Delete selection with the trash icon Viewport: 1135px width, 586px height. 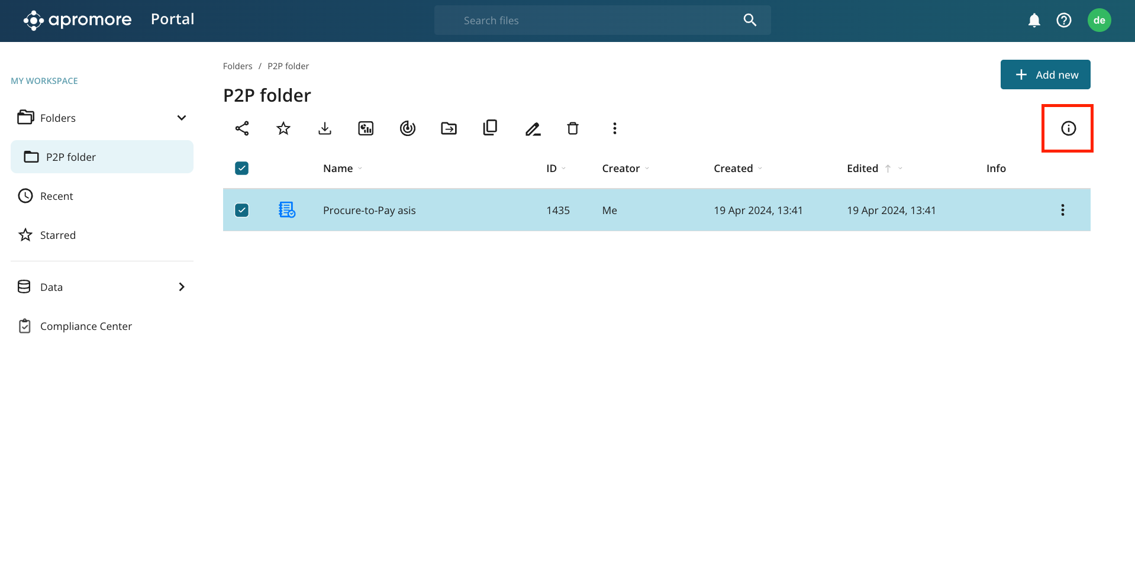click(573, 128)
